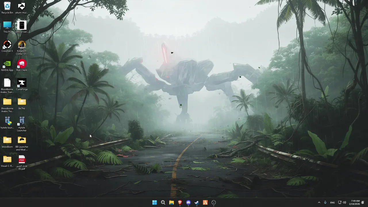Open volume control speaker icon
The width and height of the screenshot is (368, 207).
(x=344, y=202)
